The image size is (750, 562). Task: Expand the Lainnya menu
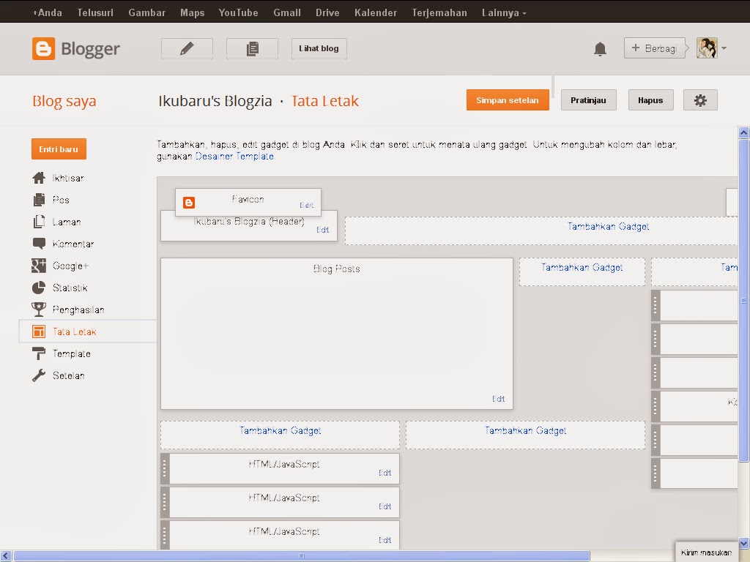[x=504, y=13]
